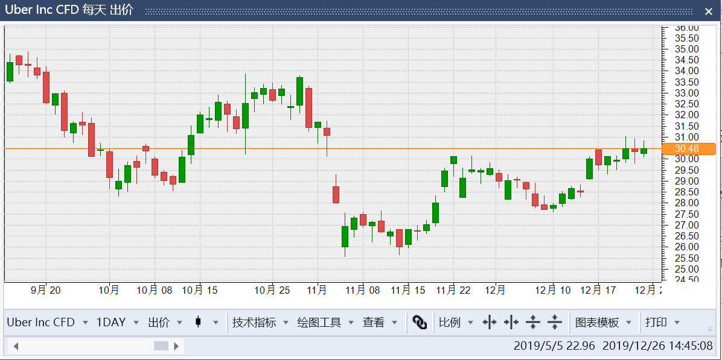The width and height of the screenshot is (722, 360).
Task: Click the horizontal scrollbar thumb
Action: (161, 346)
